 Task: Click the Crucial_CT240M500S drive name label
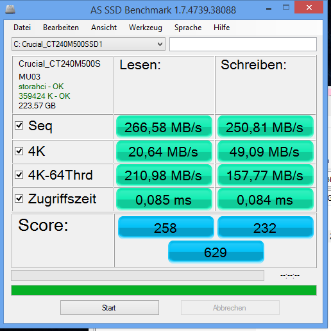(x=60, y=64)
